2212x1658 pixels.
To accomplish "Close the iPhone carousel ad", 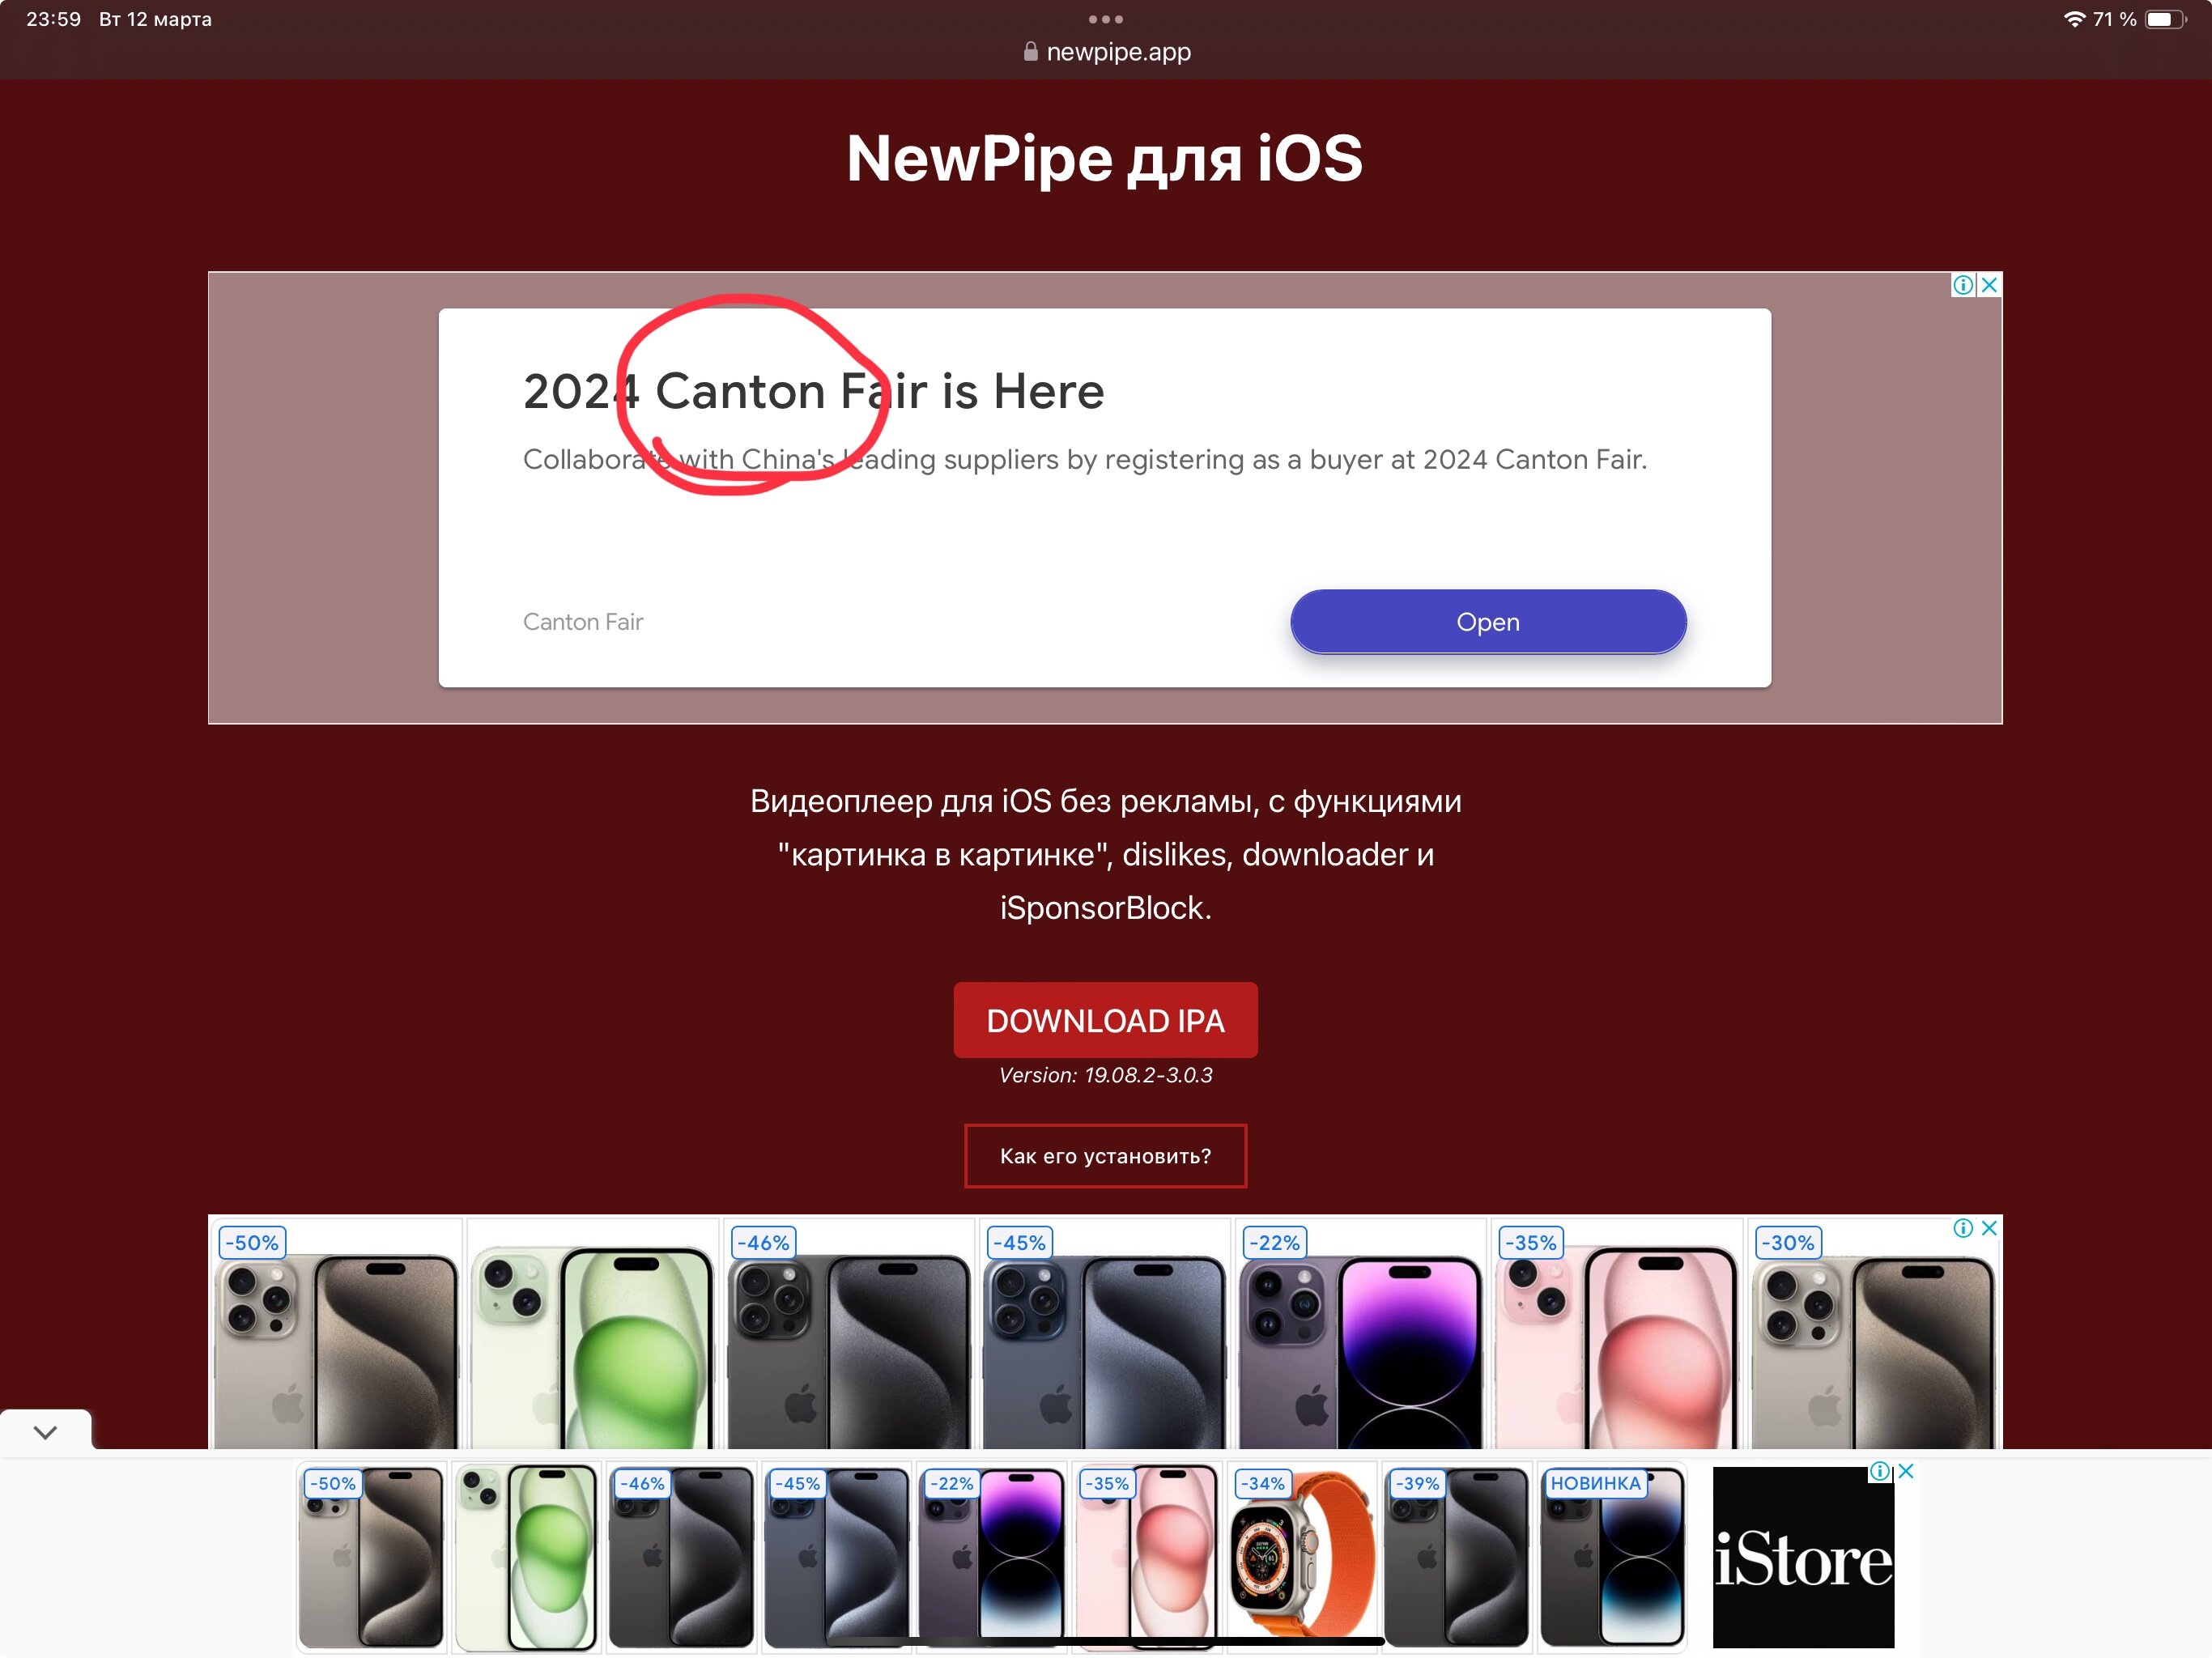I will pos(1990,1228).
